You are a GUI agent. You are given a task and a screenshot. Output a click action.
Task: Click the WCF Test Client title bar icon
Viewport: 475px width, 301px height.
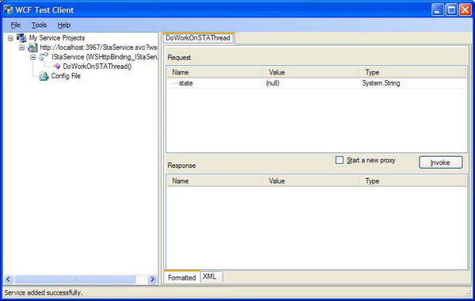tap(9, 10)
